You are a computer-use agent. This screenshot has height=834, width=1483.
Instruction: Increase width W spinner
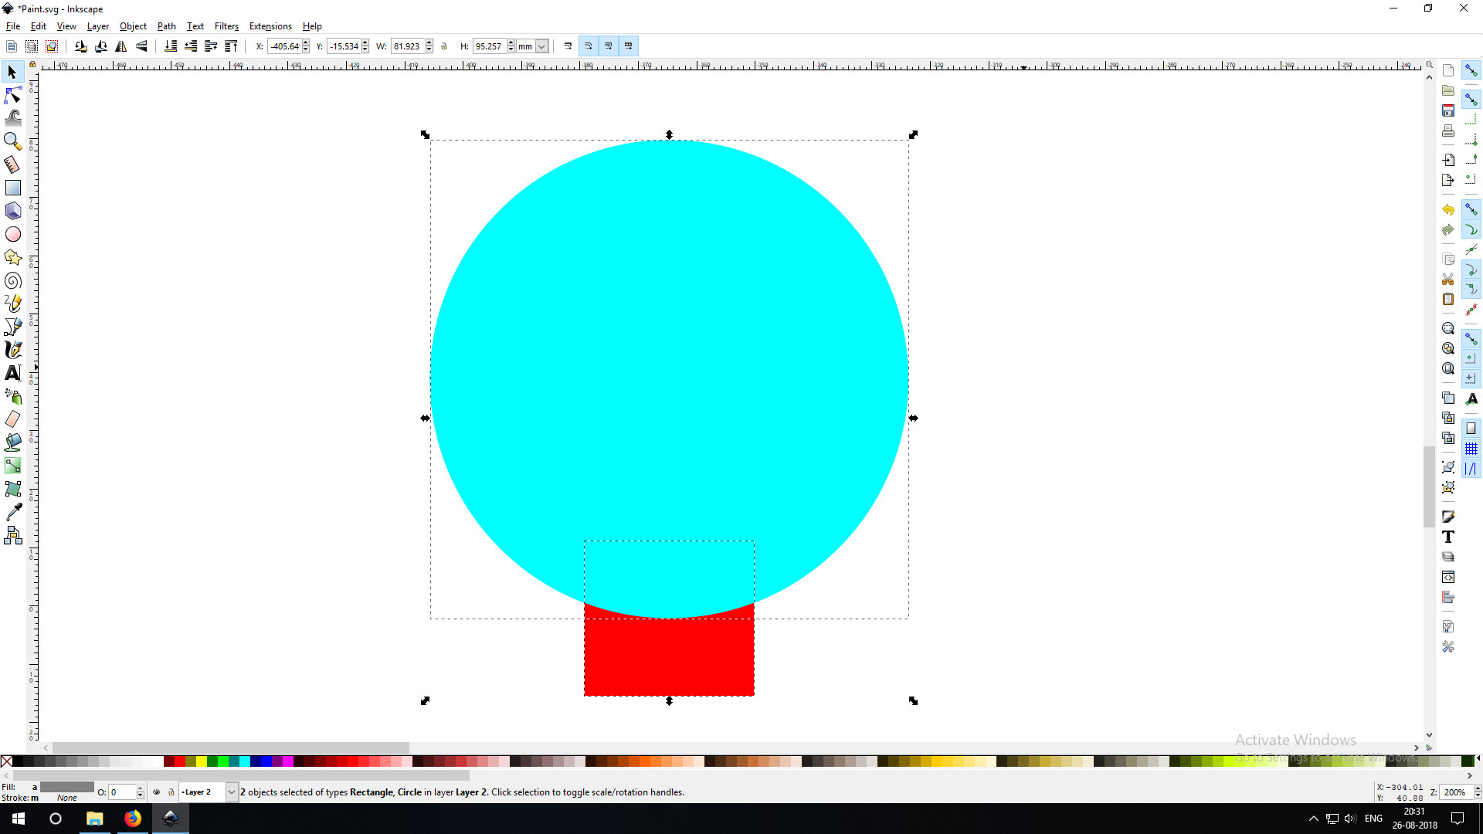429,43
